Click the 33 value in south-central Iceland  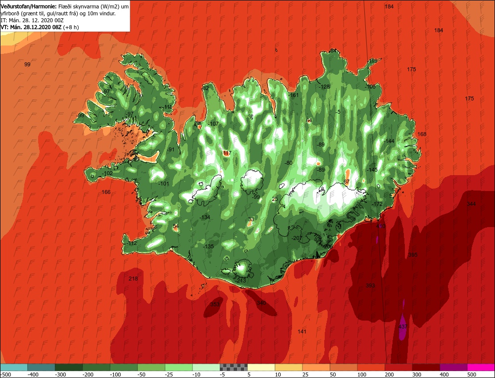(251, 219)
